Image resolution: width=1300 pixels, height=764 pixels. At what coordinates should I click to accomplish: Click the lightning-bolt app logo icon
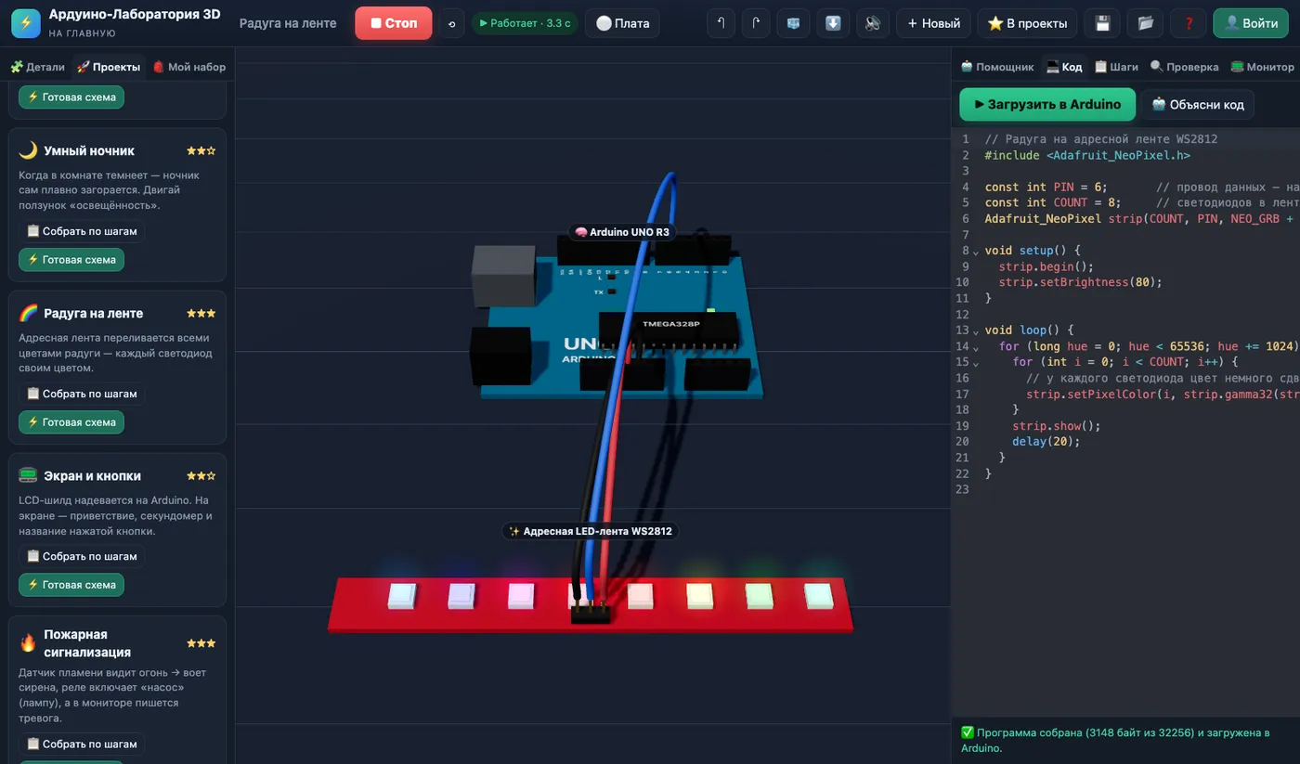click(26, 23)
